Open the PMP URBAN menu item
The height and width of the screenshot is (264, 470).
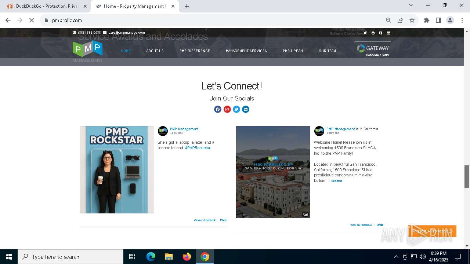click(x=293, y=51)
